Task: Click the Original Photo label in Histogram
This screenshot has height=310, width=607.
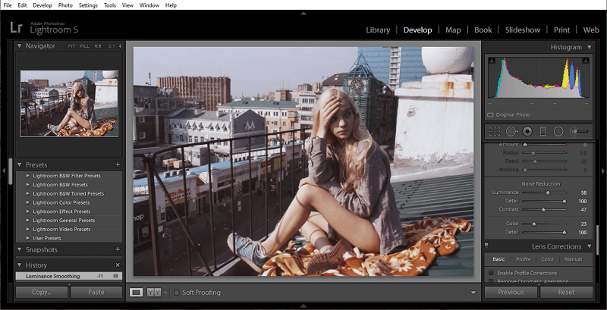Action: coord(512,114)
